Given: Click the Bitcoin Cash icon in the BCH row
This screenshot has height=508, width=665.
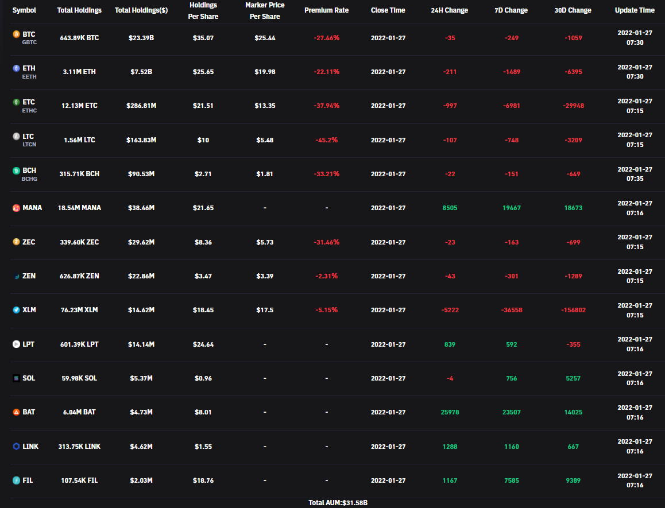Looking at the screenshot, I should coord(16,170).
